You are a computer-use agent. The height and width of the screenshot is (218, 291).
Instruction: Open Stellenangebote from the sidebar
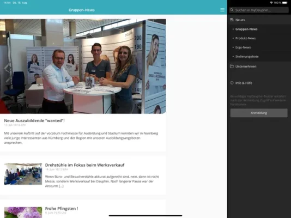tap(247, 56)
